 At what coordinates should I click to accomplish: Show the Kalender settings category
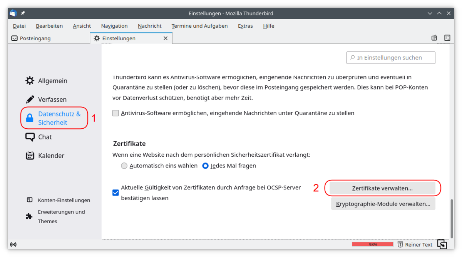click(45, 156)
